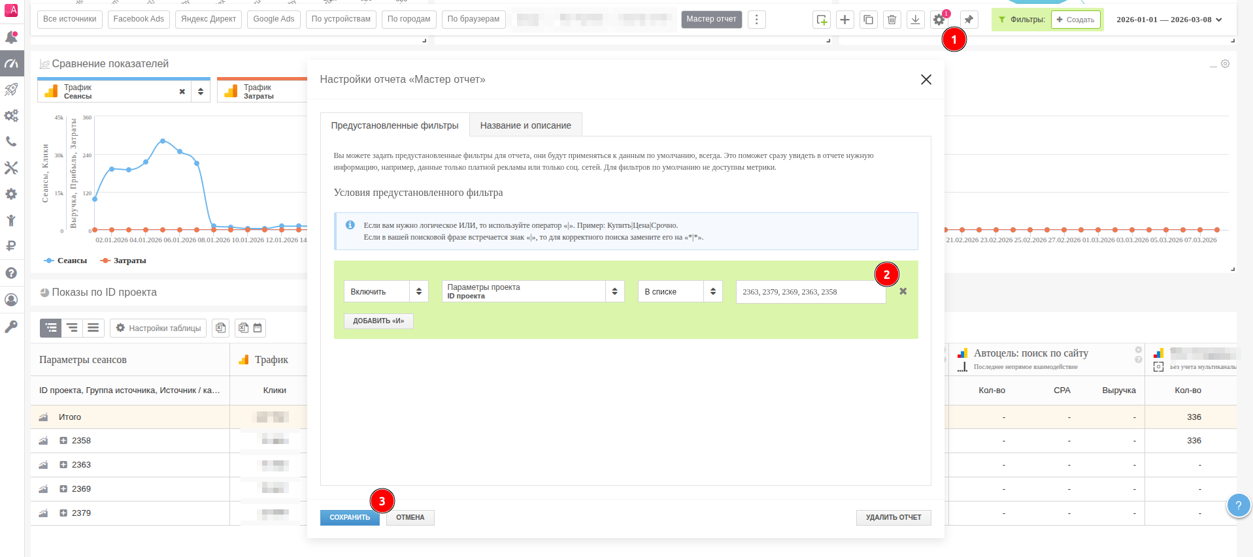
Task: Switch table to flat list view
Action: [x=93, y=328]
